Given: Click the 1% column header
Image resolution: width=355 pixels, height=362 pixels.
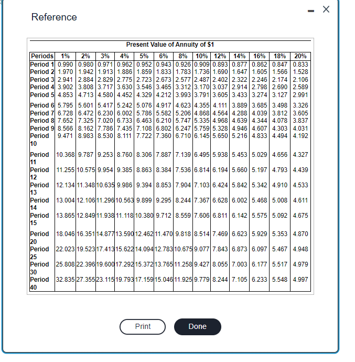Looking at the screenshot, I should click(66, 56).
